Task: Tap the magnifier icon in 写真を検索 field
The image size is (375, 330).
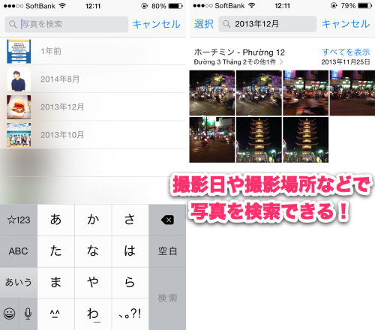Action: click(13, 24)
